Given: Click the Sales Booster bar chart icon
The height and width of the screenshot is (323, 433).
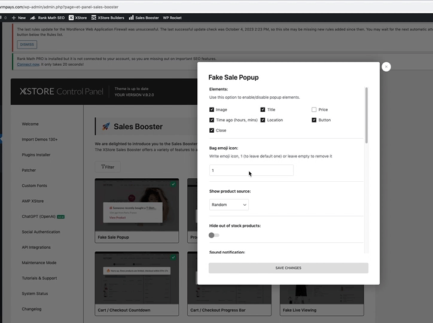Looking at the screenshot, I should (131, 18).
